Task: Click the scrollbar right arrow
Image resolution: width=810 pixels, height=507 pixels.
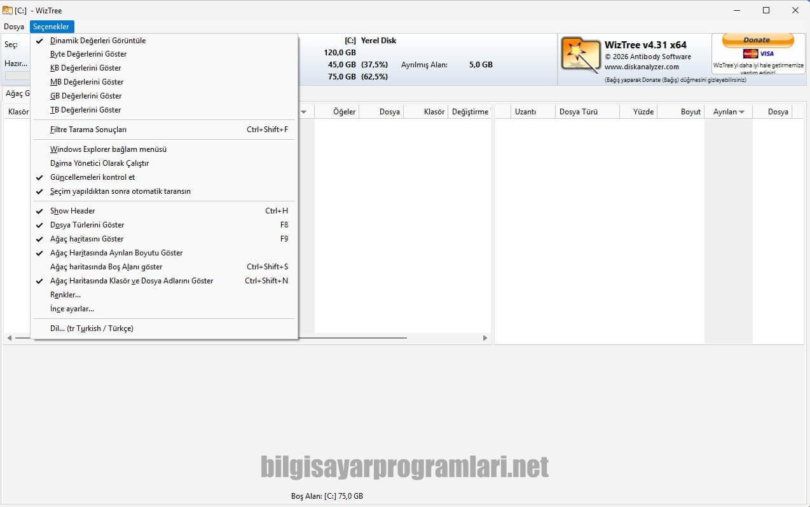Action: [485, 338]
